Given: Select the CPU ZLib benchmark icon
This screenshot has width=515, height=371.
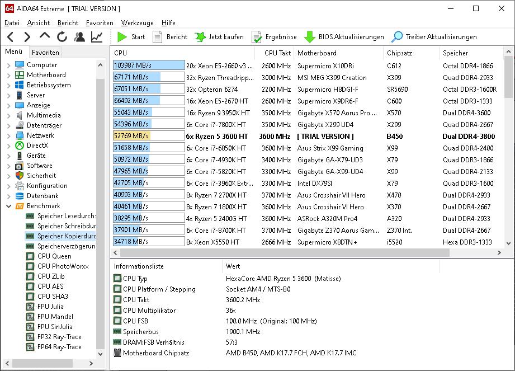Looking at the screenshot, I should pos(30,276).
